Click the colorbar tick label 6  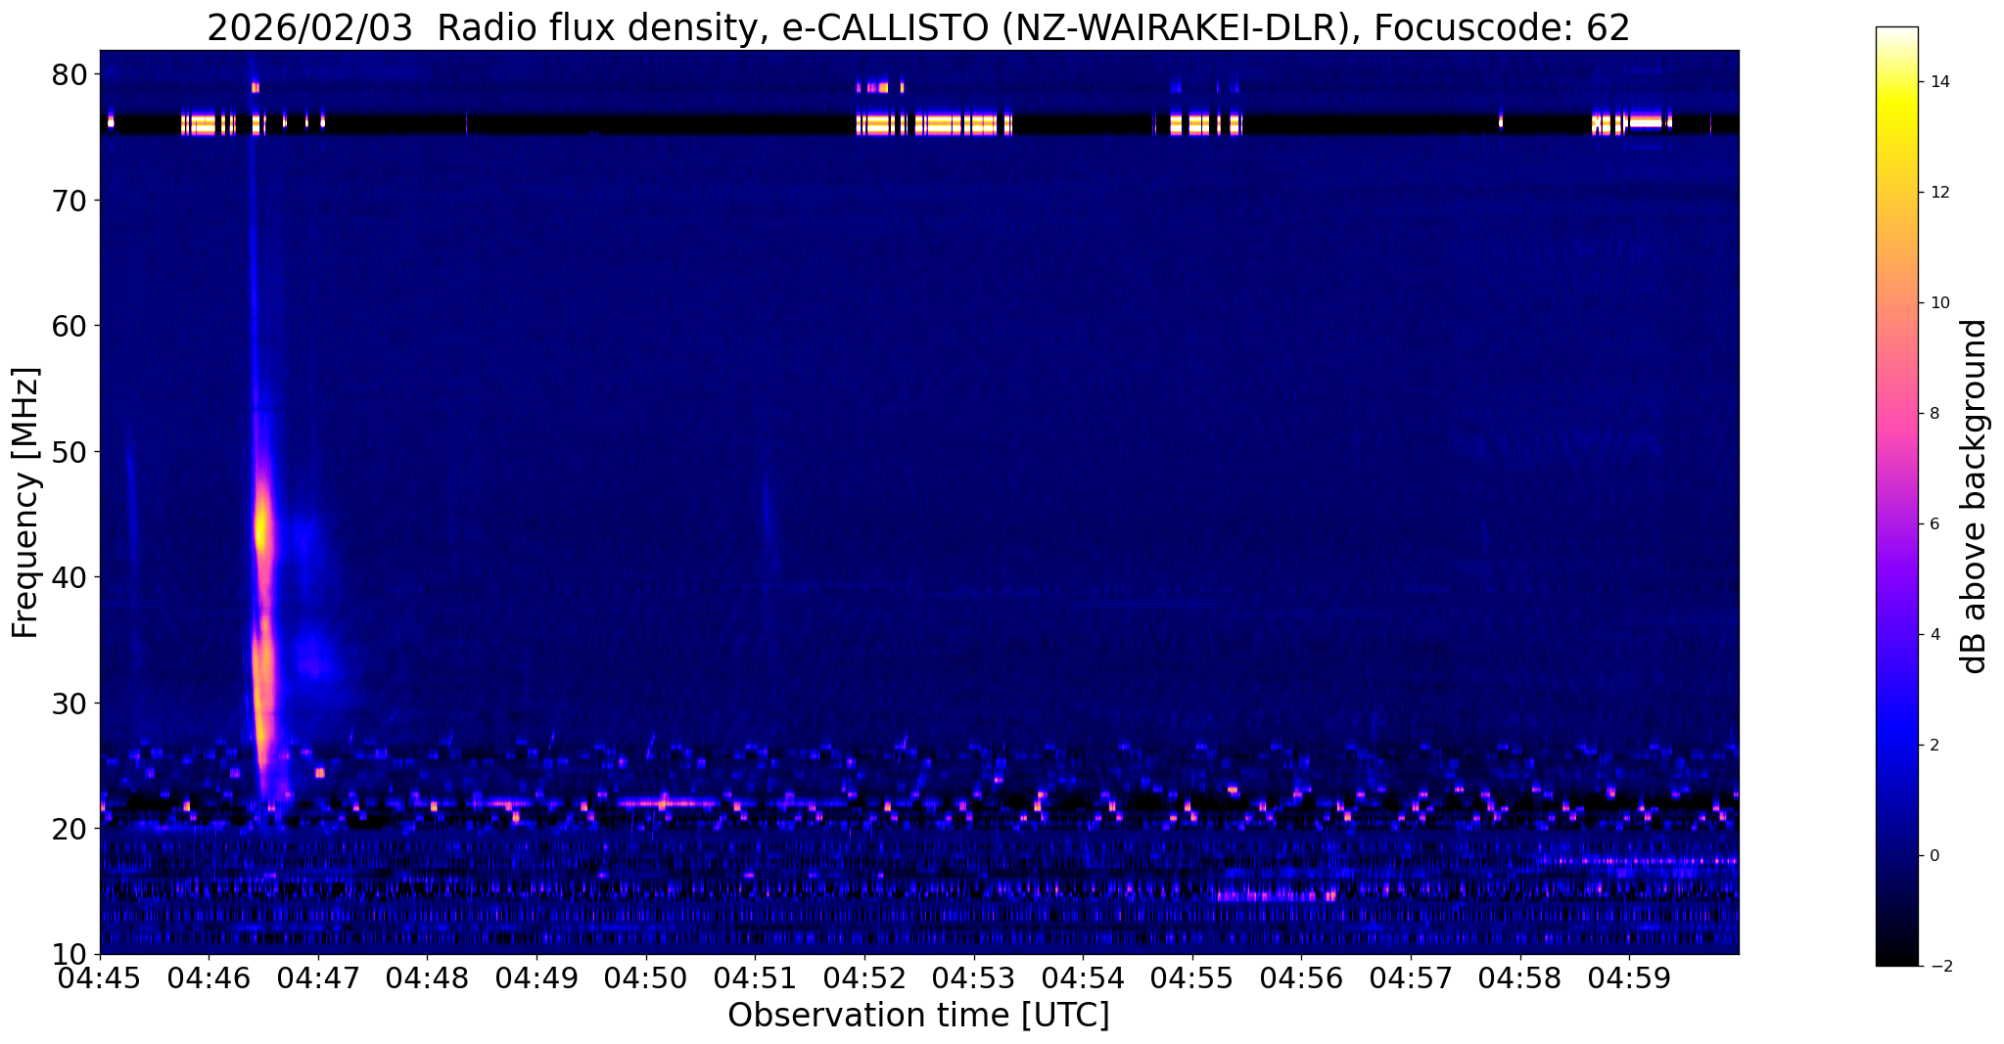(x=1933, y=524)
